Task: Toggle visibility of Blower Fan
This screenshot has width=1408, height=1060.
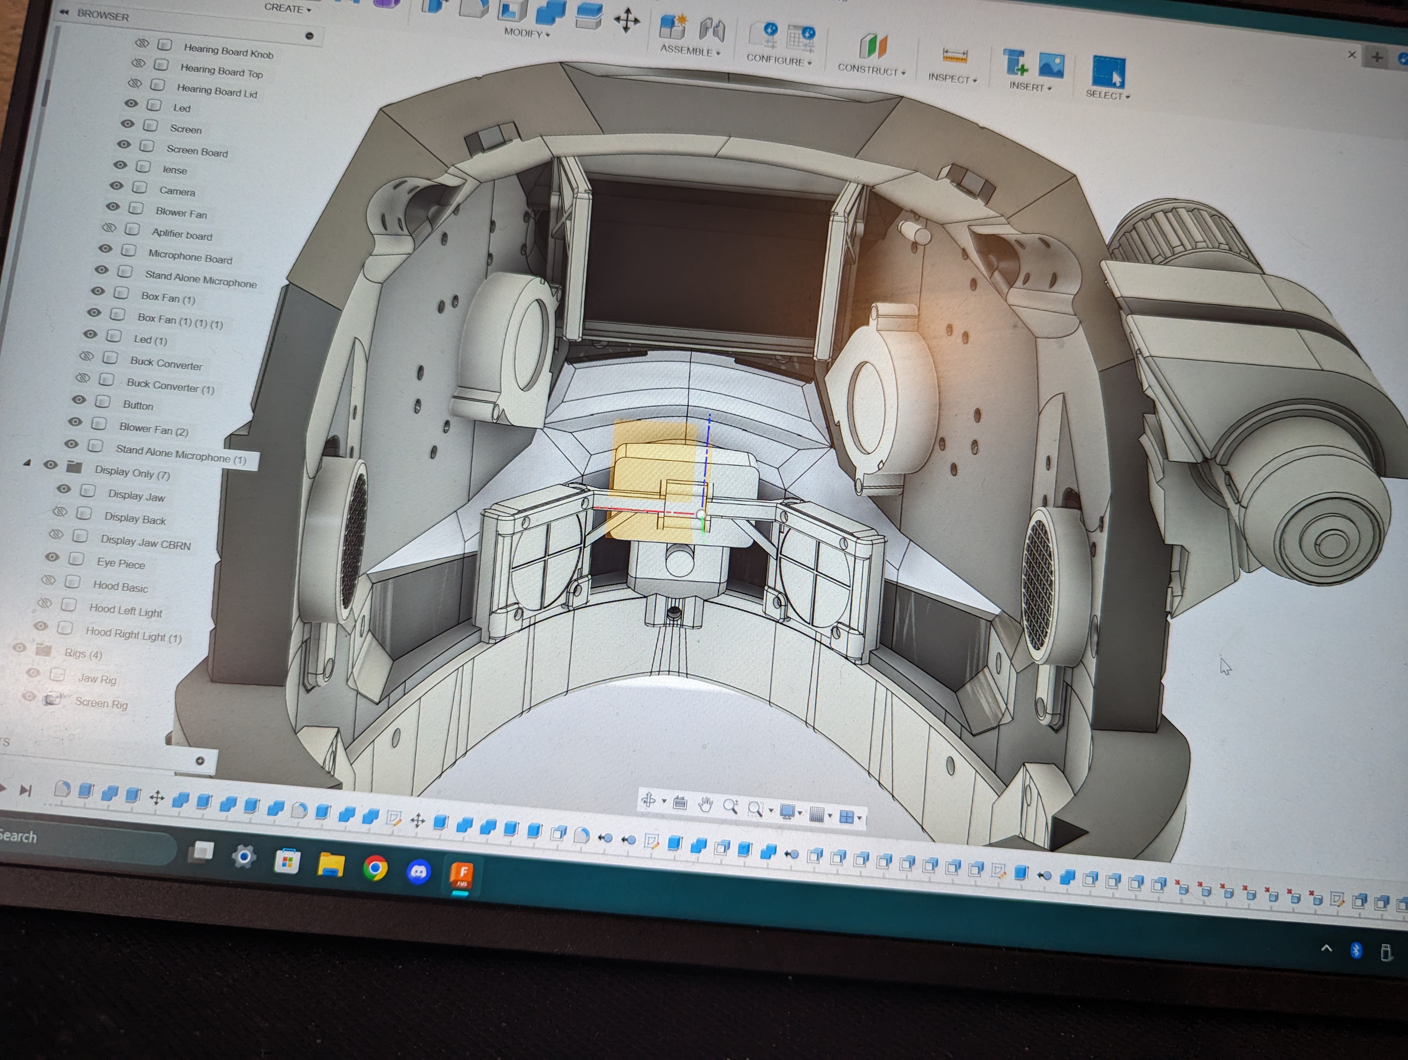Action: (113, 206)
